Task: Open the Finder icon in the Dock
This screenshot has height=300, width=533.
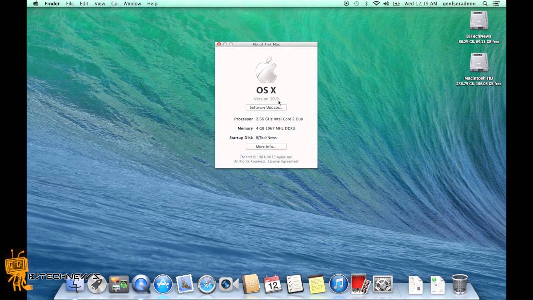Action: pos(75,285)
